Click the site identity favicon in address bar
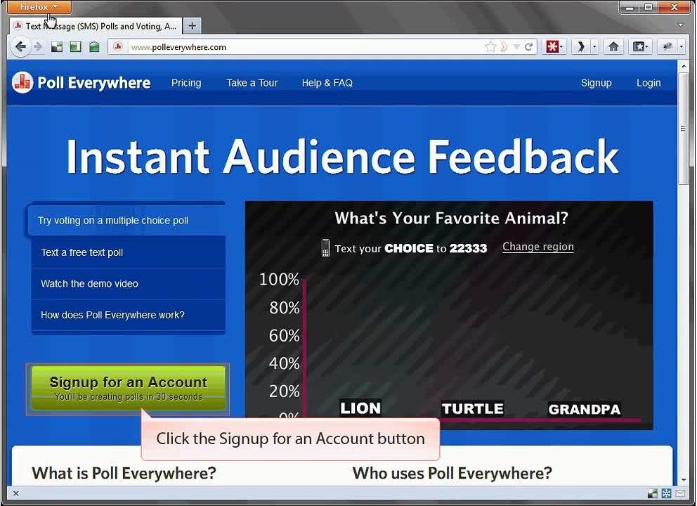Screen dimensions: 697x506 pyautogui.click(x=118, y=46)
